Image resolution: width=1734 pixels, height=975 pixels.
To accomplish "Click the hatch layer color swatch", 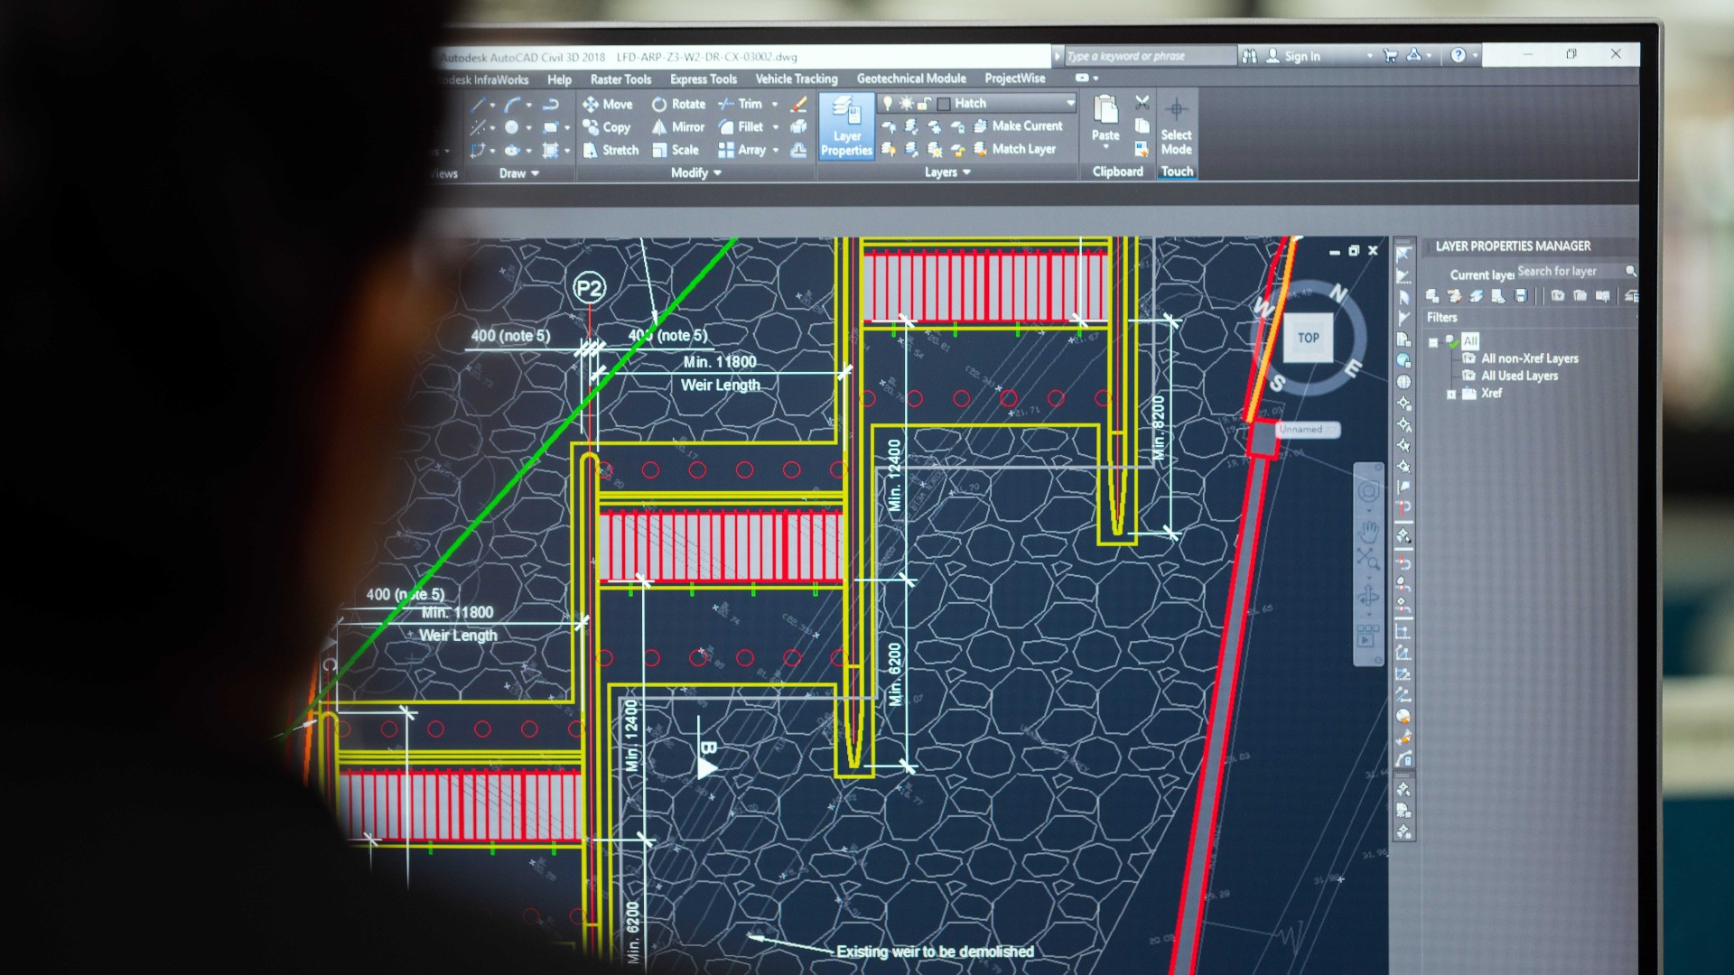I will pos(944,104).
